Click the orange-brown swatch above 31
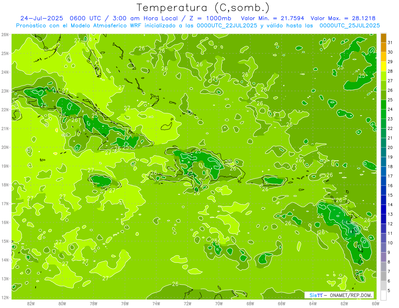Image resolution: width=399 pixels, height=308 pixels. click(383, 38)
